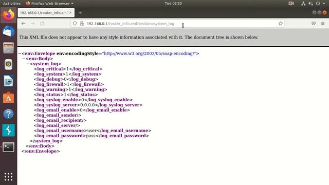Open Firefox hamburger application menu
This screenshot has height=185, width=329.
[323, 24]
